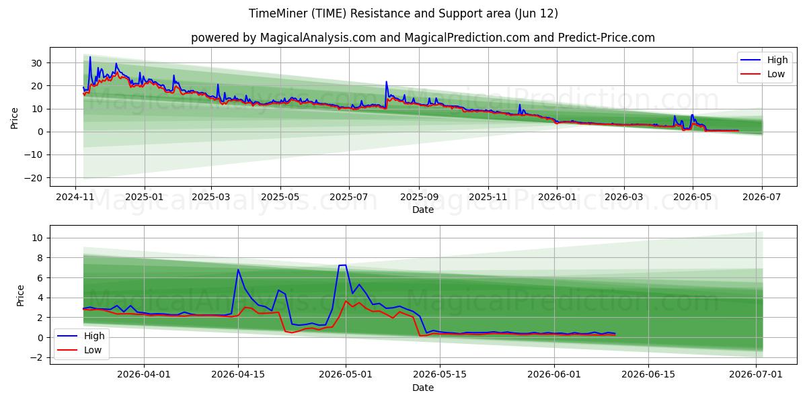Click the '2025-05' axis label on top chart
The width and height of the screenshot is (807, 403).
click(280, 197)
